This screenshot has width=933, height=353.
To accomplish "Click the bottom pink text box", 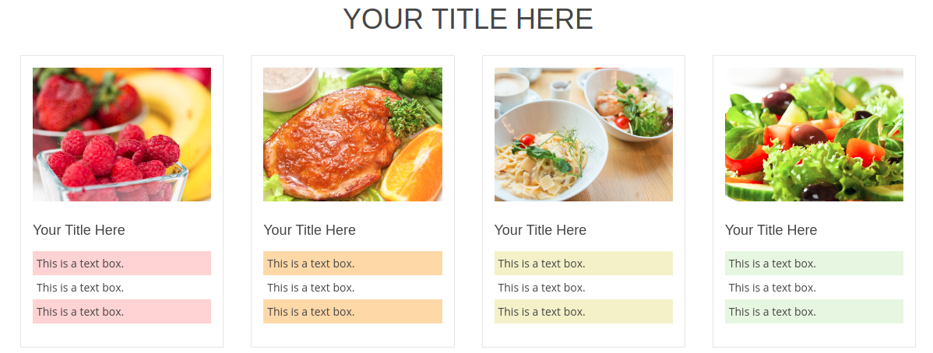I will click(x=121, y=312).
